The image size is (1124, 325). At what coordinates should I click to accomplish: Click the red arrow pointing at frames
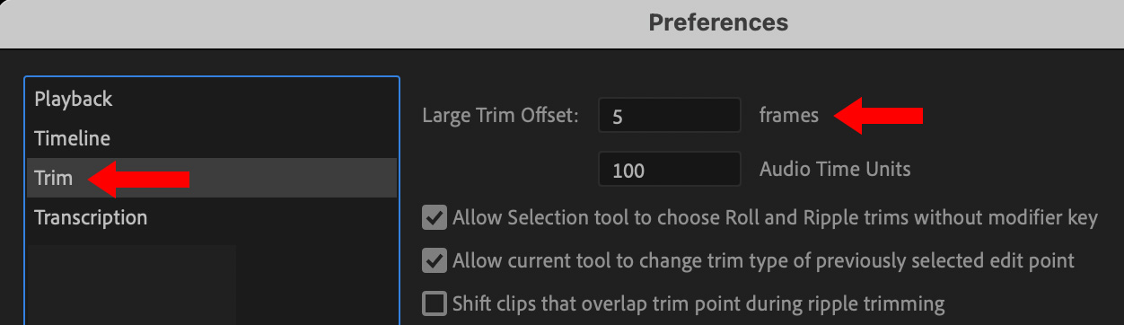[x=879, y=116]
